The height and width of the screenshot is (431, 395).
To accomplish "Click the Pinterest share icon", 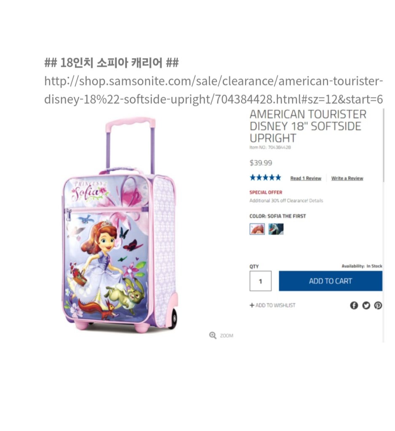I will click(x=378, y=306).
